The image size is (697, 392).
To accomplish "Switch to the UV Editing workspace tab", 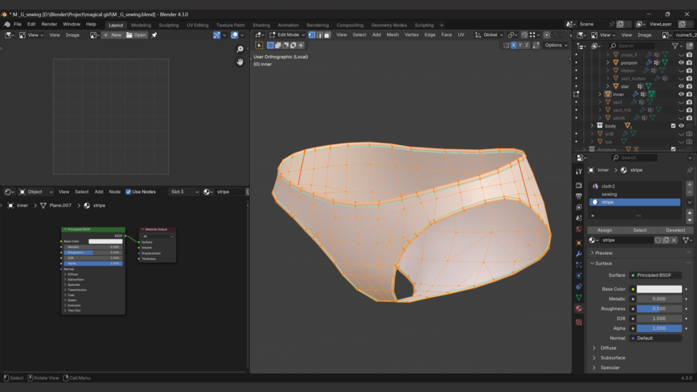I will pyautogui.click(x=197, y=25).
